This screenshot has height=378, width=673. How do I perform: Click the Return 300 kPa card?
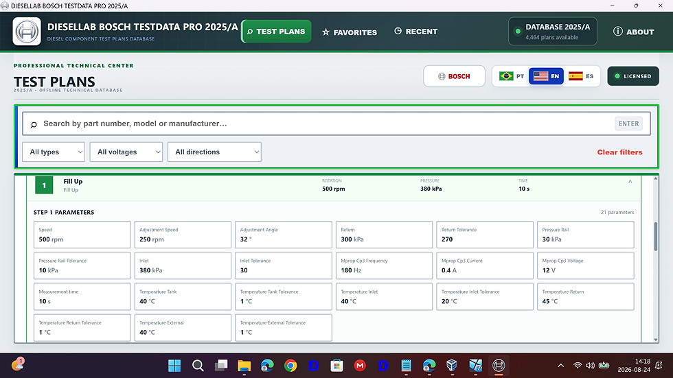click(384, 235)
